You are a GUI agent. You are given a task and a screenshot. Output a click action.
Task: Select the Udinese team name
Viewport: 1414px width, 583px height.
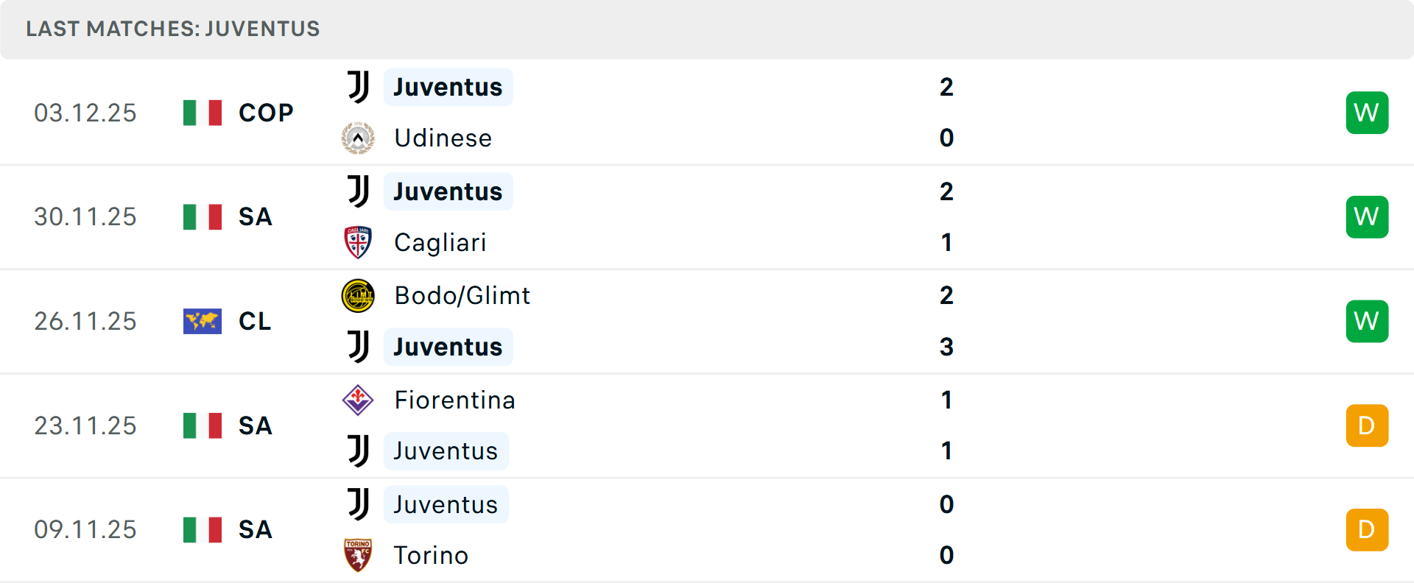coord(443,138)
